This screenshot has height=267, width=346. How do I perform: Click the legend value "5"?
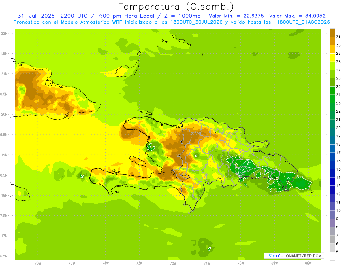click(x=337, y=252)
